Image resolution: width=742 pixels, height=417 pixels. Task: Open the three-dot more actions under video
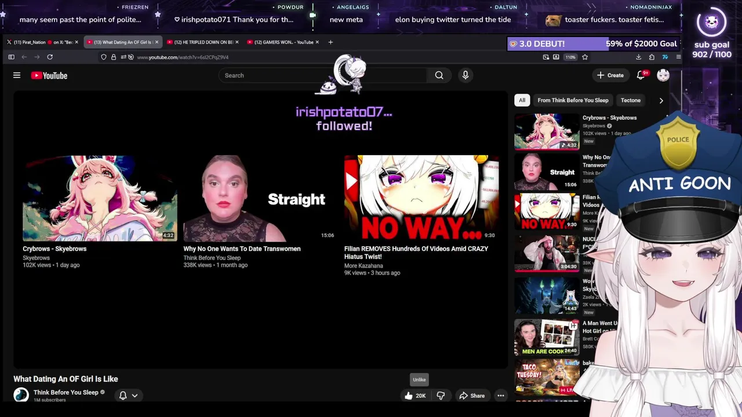(500, 396)
